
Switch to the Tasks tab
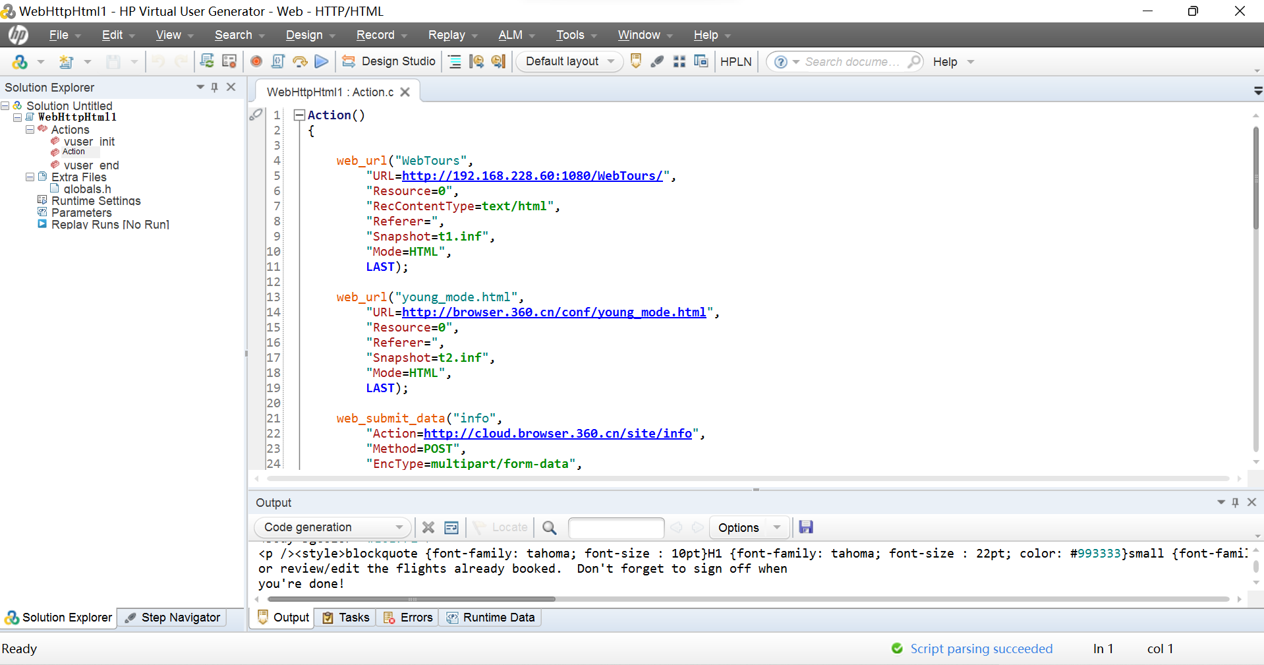tap(346, 618)
